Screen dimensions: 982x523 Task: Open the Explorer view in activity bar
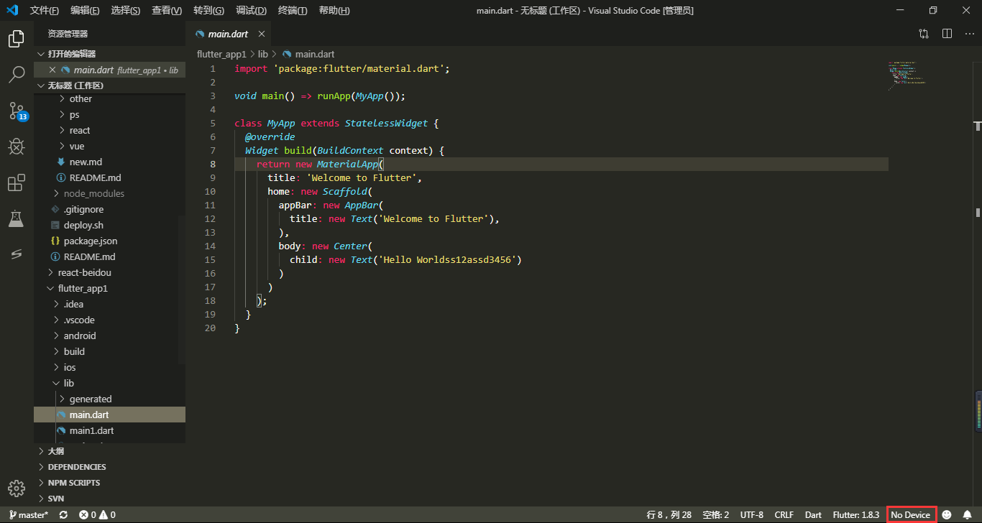pyautogui.click(x=16, y=39)
